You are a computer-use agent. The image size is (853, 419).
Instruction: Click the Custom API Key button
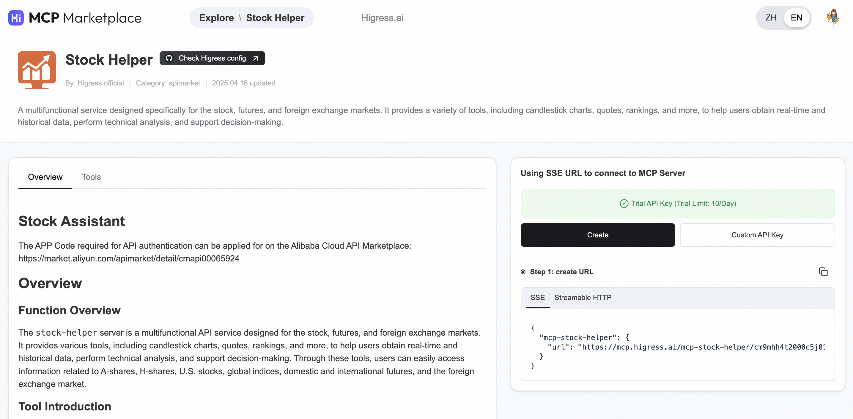(x=757, y=235)
